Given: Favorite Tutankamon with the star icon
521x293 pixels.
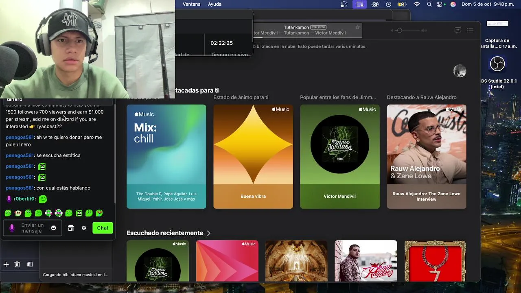Looking at the screenshot, I should coord(357,27).
